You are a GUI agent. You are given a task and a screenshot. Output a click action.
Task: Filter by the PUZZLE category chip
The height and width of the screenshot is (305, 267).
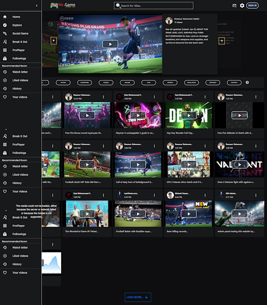[106, 82]
